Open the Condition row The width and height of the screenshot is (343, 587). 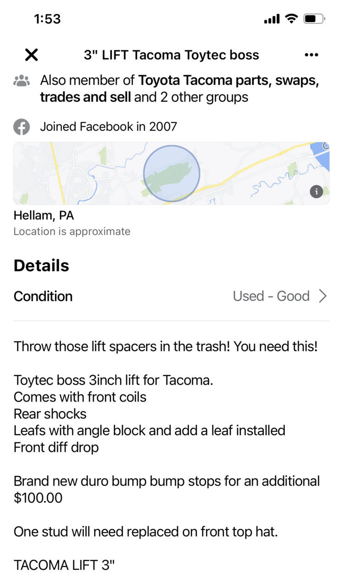(171, 296)
